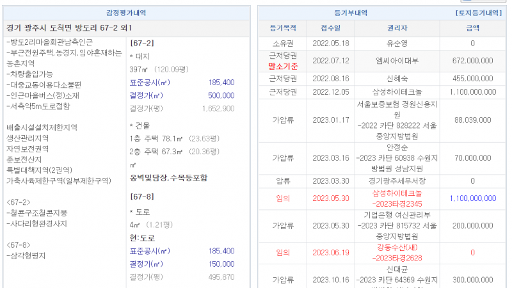Select the 672,000,000 amount cell
512x288 pixels.
pyautogui.click(x=472, y=61)
